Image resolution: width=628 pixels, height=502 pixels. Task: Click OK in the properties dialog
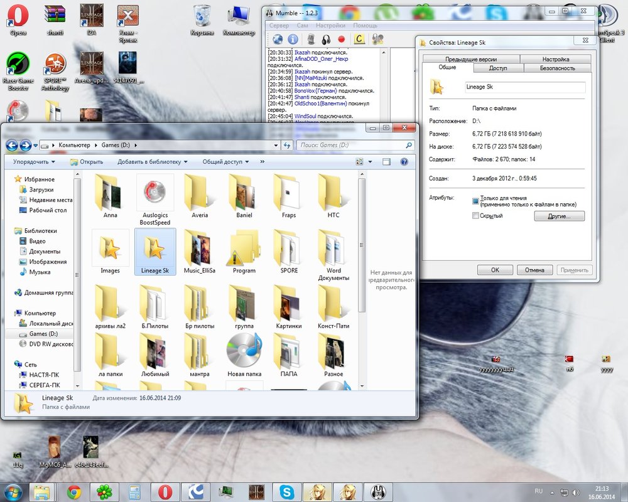(x=495, y=270)
